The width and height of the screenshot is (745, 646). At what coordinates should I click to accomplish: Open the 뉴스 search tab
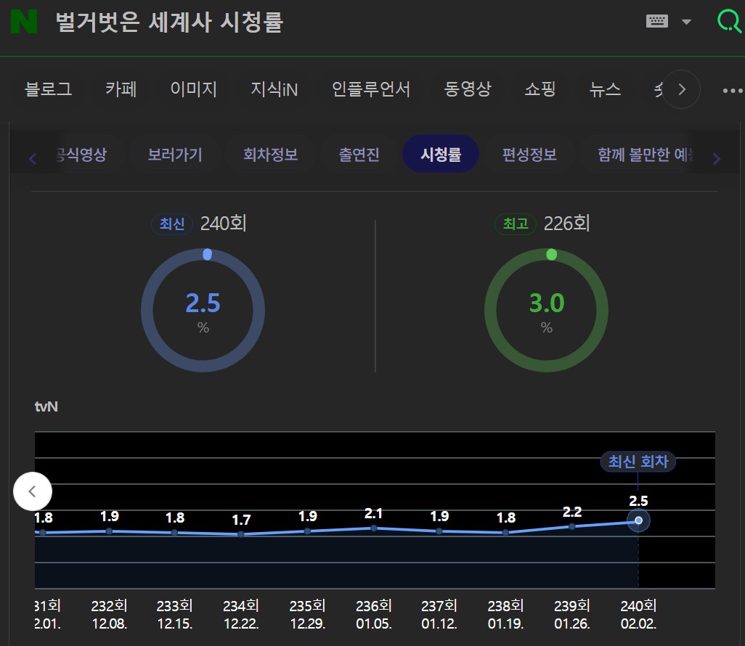coord(605,89)
